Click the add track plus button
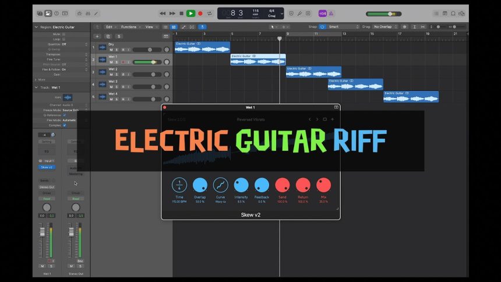Screen dimensions: 501x282 [x=98, y=36]
